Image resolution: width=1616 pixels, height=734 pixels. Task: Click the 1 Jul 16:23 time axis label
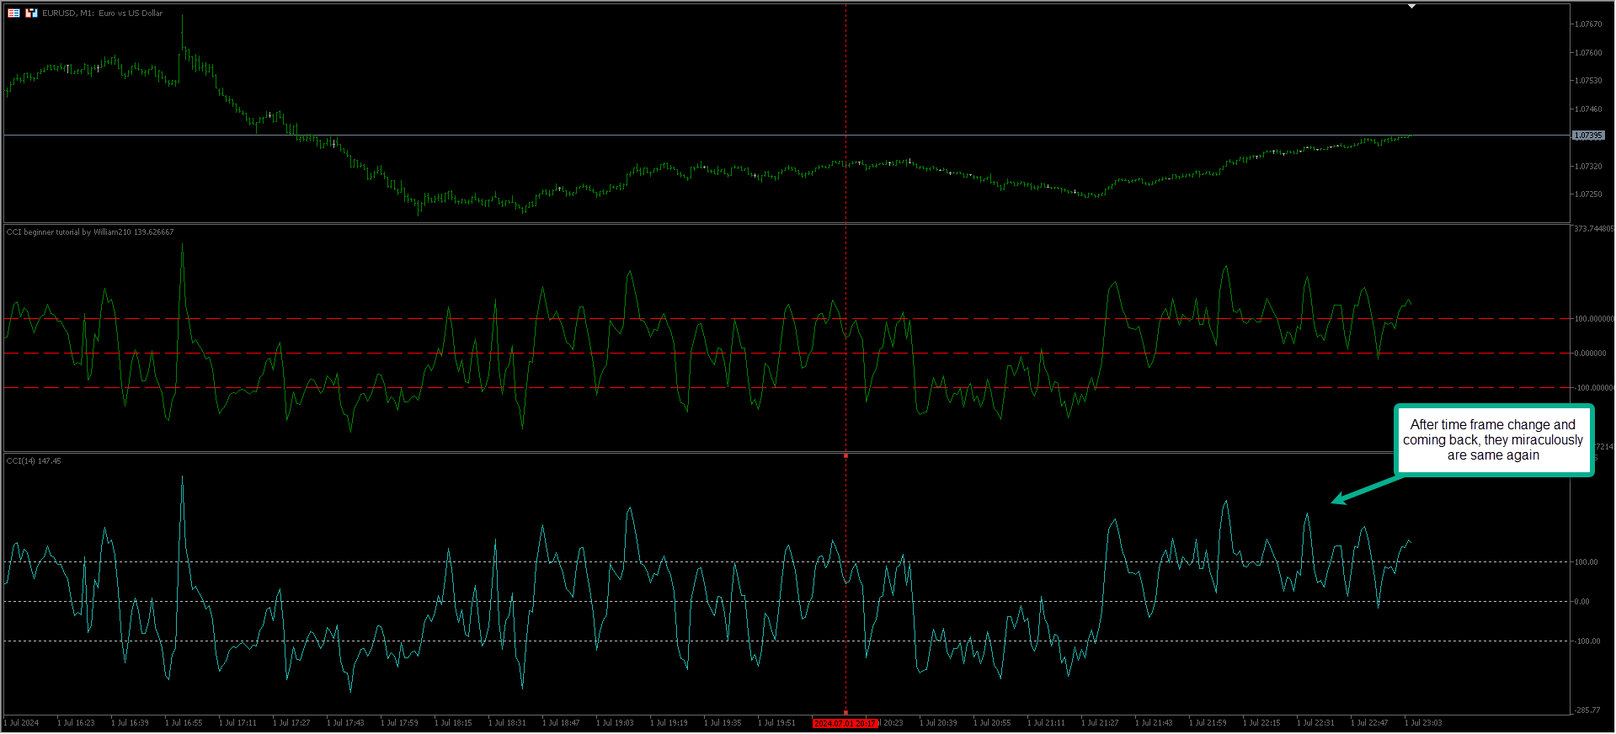(76, 723)
